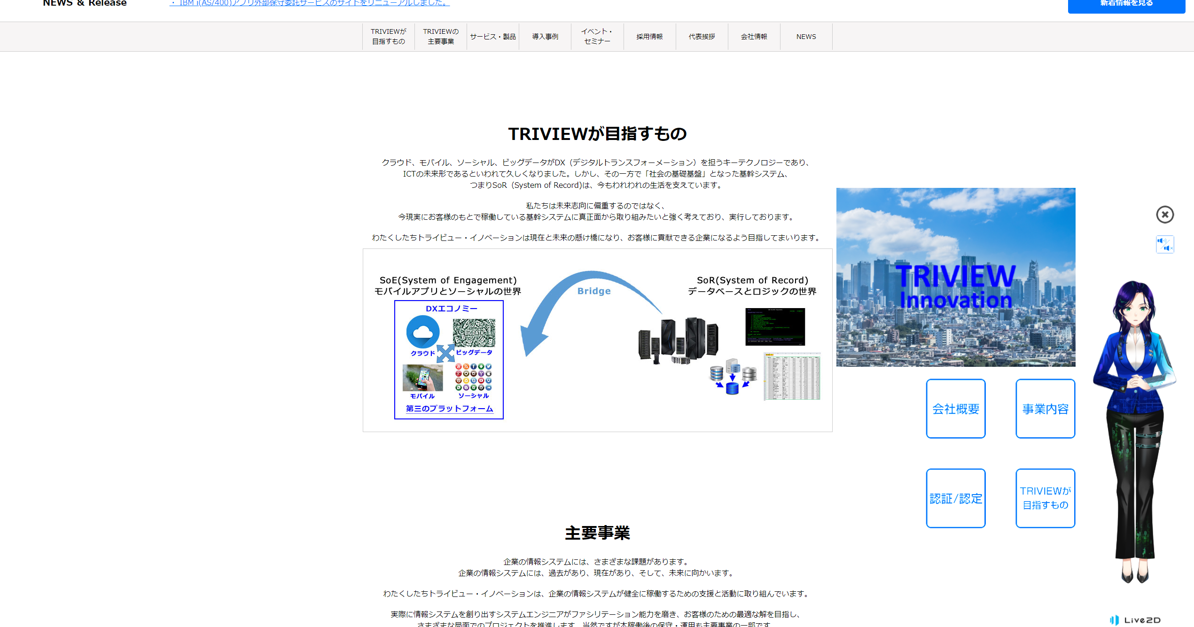Click the モバイル phone photo in diagram

(422, 378)
